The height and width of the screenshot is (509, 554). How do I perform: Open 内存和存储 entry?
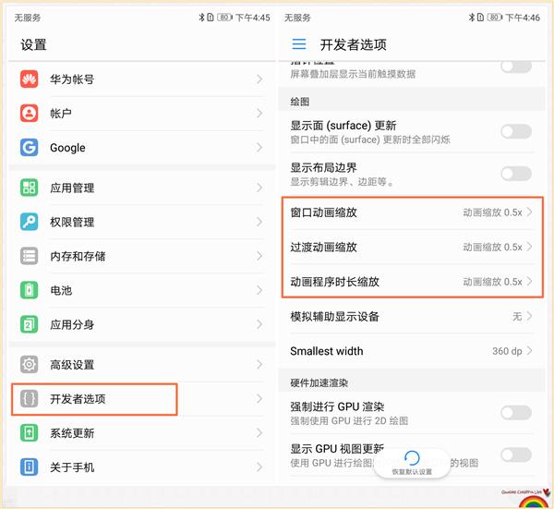coord(142,256)
